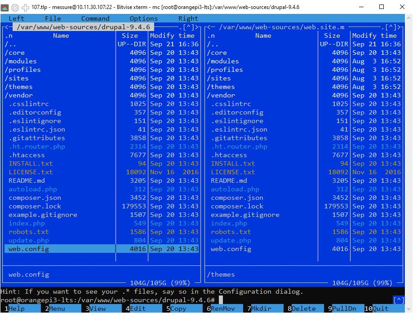Click the F6 RenMov button

(225, 309)
